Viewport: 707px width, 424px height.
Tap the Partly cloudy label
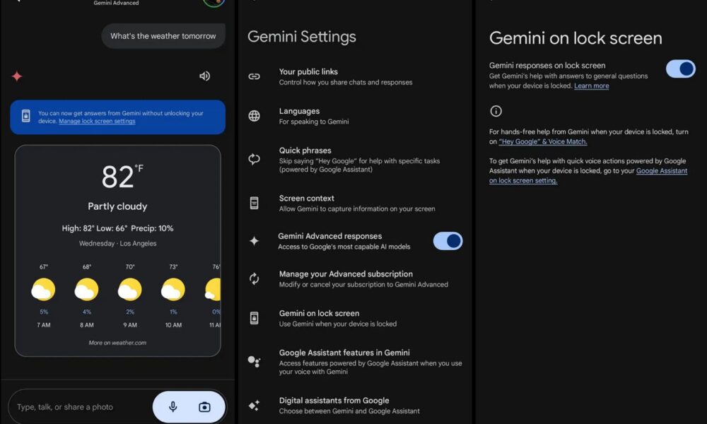click(117, 206)
